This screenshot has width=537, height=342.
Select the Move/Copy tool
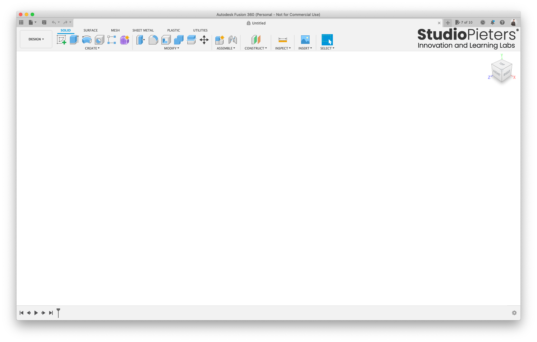204,40
